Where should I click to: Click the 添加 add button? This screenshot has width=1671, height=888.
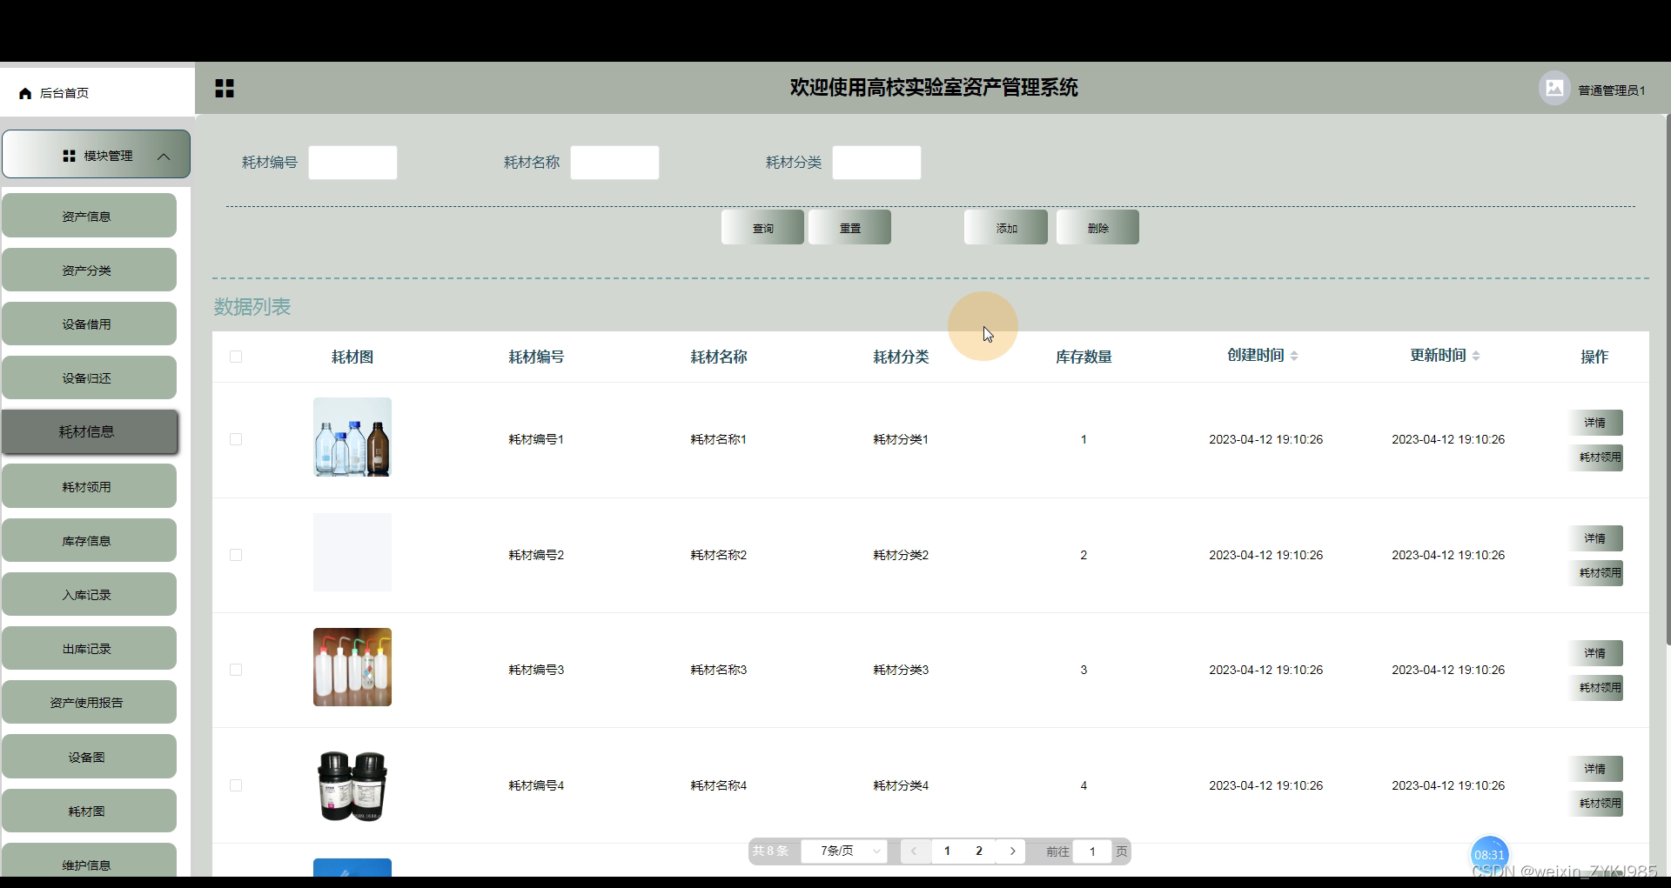pos(1006,227)
